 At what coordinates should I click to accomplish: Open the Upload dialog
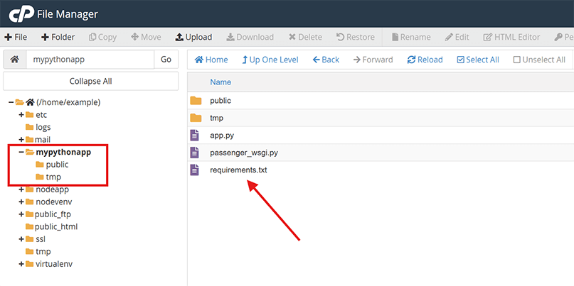tap(193, 37)
